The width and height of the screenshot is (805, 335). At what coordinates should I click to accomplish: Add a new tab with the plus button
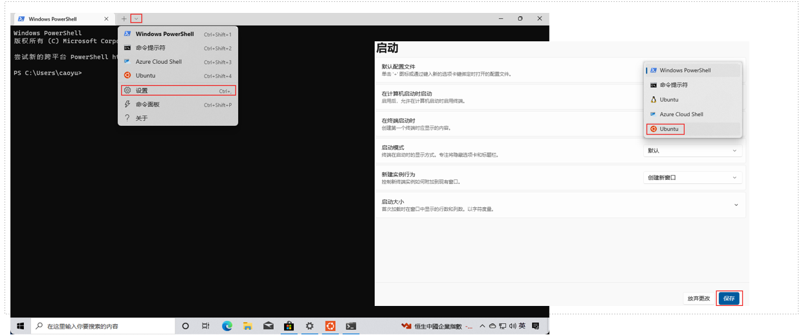pos(124,19)
